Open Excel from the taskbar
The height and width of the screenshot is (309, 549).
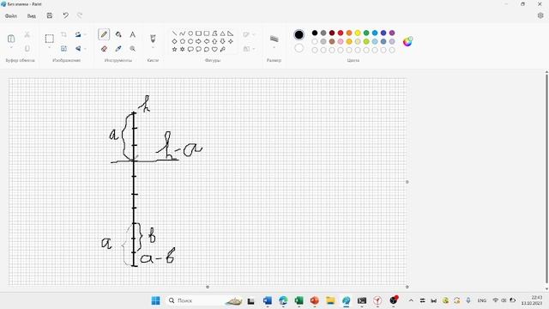coord(299,300)
